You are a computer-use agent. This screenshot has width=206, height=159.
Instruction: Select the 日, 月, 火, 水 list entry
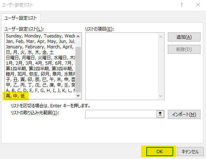pos(40,52)
